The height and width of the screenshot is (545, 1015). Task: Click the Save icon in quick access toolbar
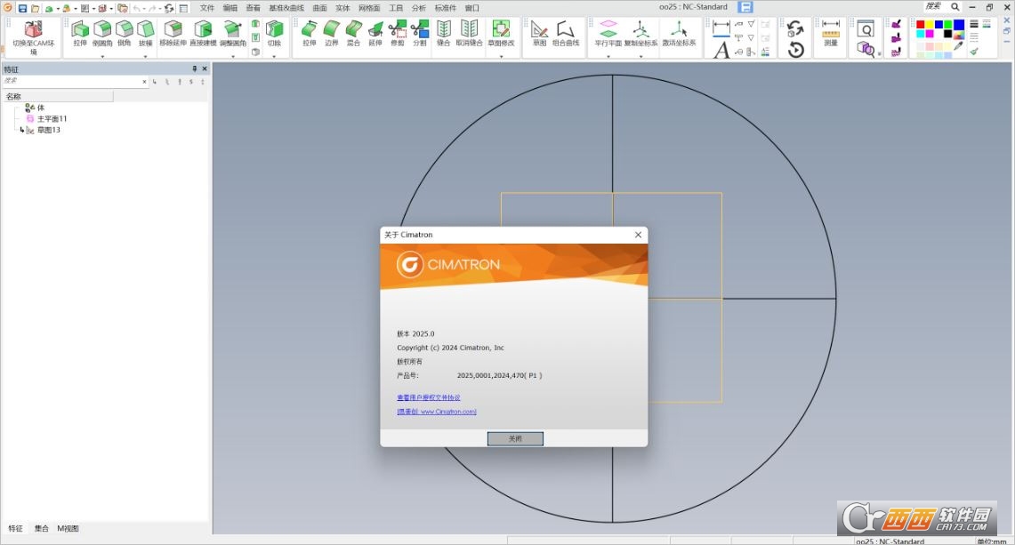[x=22, y=8]
